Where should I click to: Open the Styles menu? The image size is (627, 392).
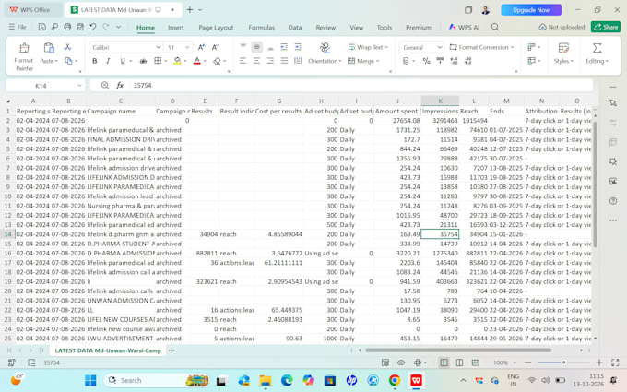(x=563, y=53)
